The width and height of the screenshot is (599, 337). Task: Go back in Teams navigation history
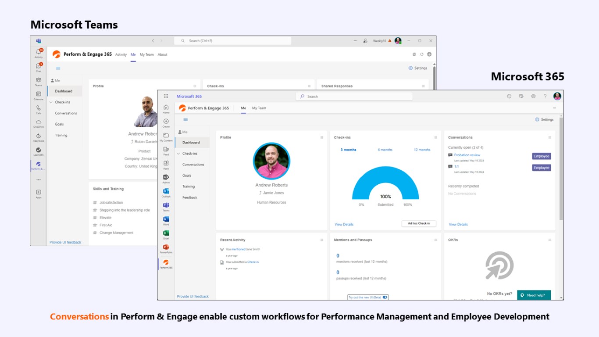click(x=153, y=41)
